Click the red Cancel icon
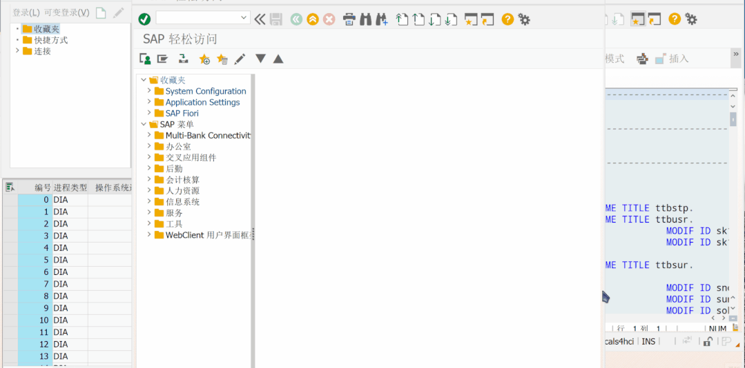Viewport: 745px width, 368px height. [x=329, y=19]
